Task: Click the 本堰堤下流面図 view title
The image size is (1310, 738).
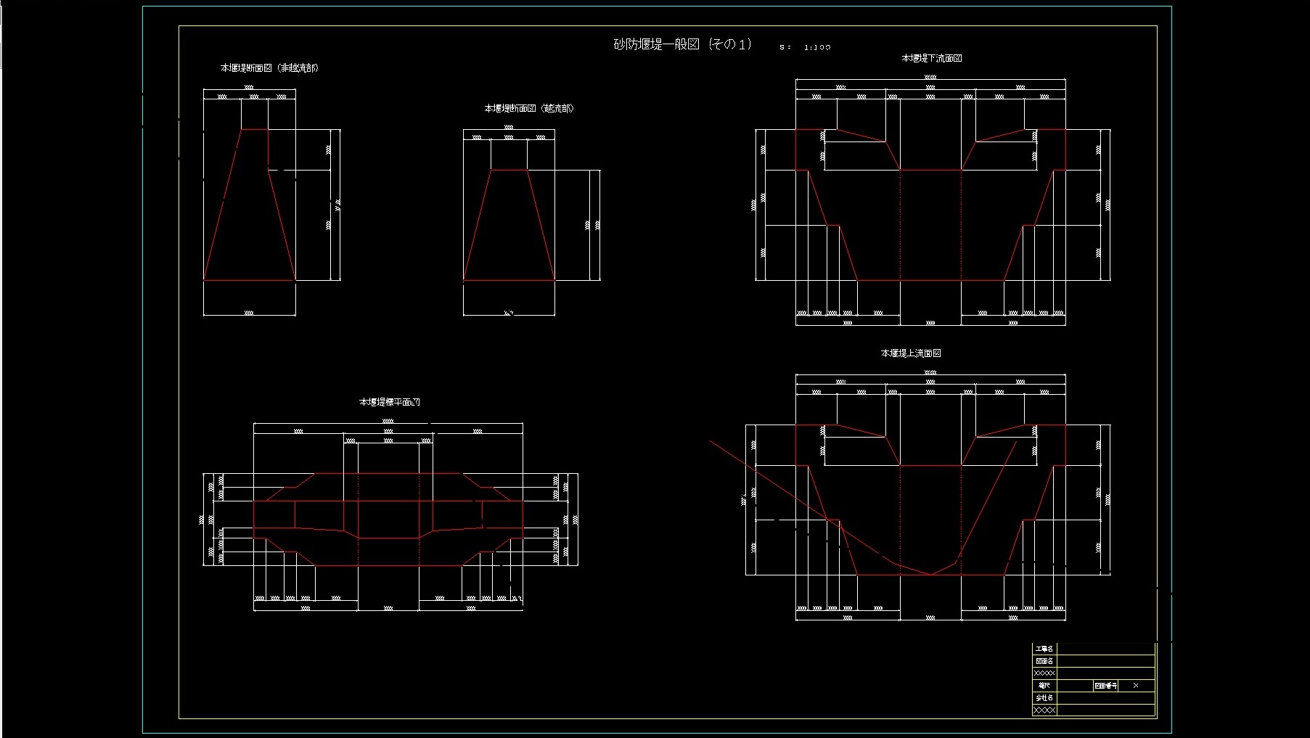Action: pos(931,58)
